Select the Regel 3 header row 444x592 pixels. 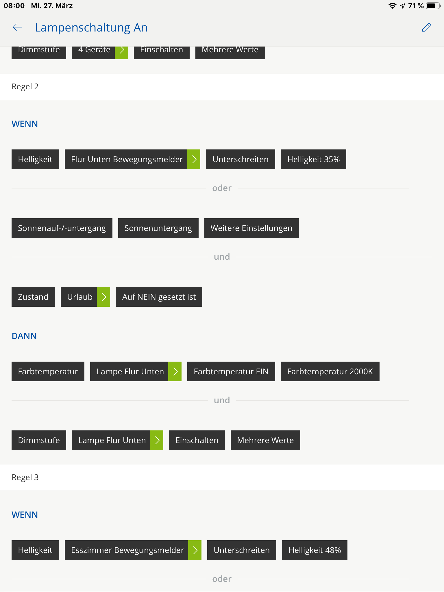222,478
